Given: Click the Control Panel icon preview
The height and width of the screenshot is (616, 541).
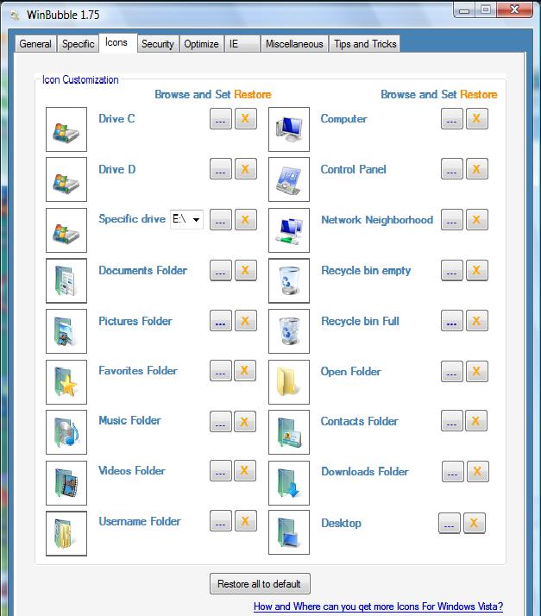Looking at the screenshot, I should [289, 179].
